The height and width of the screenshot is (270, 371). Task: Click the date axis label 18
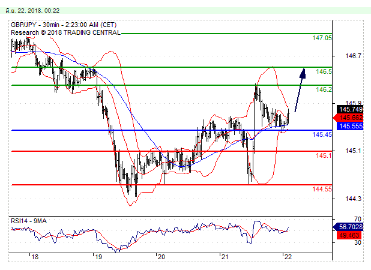coord(35,257)
